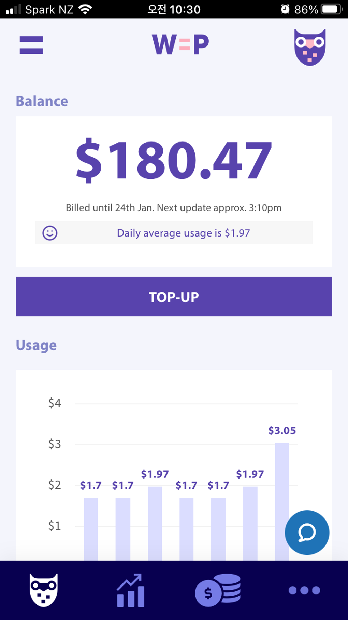Open the coins payment tab

tap(218, 590)
